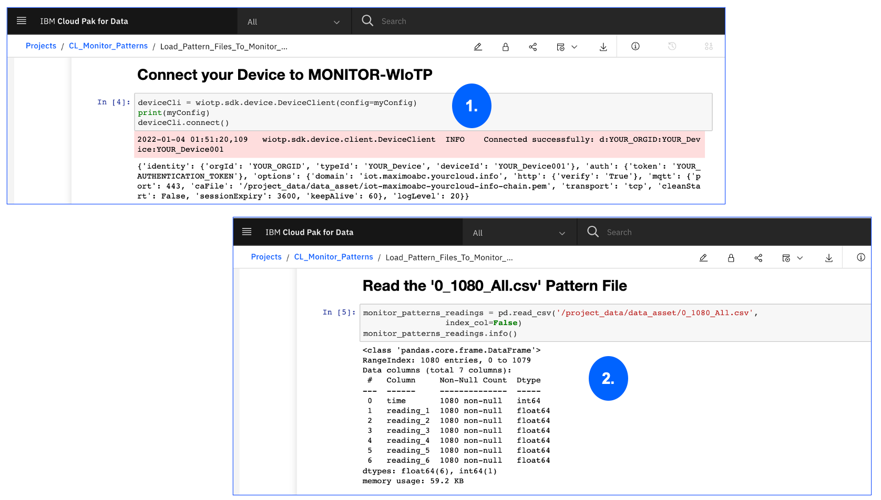Click the lock icon in top window toolbar
The image size is (881, 500).
point(506,47)
